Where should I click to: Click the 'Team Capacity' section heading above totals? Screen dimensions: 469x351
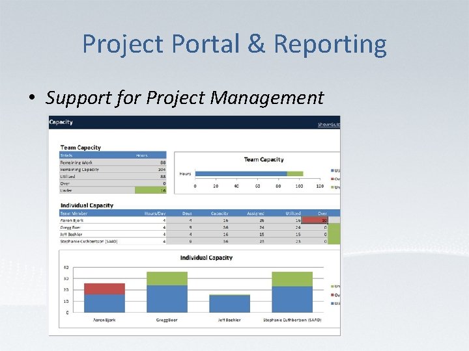(81, 148)
